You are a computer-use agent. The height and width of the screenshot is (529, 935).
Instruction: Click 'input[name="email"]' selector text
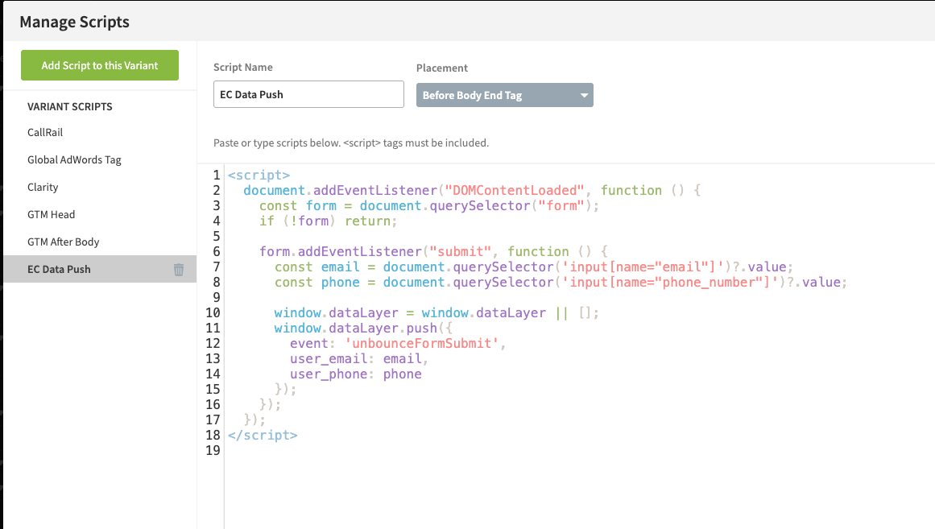tap(643, 267)
